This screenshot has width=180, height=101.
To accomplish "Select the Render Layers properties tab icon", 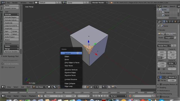I will [x=167, y=21].
